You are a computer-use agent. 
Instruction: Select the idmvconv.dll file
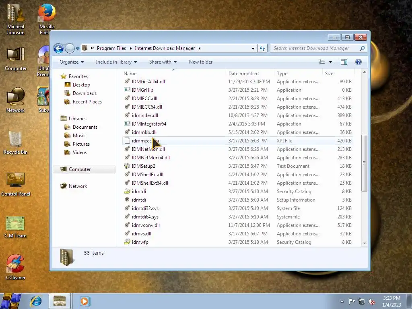pyautogui.click(x=146, y=225)
